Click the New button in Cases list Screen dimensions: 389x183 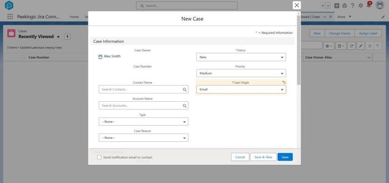tap(317, 33)
